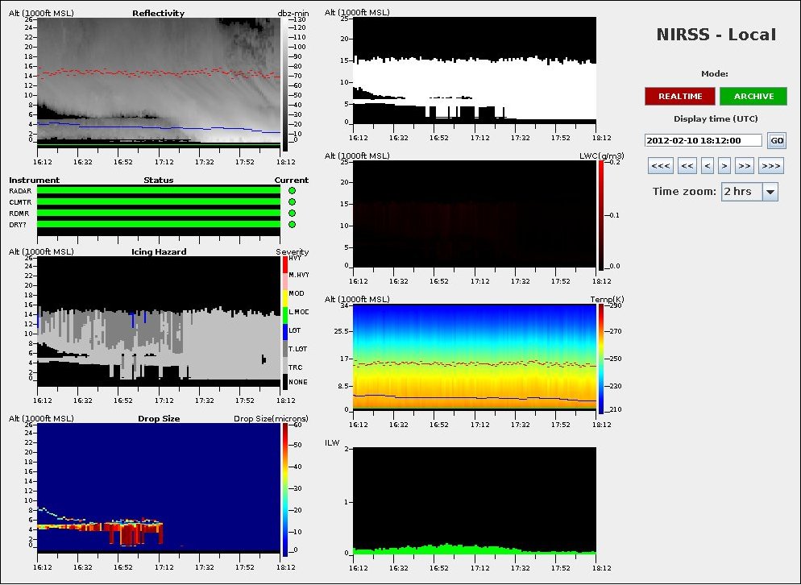801x585 pixels.
Task: Jump ahead with the triple-right arrow button
Action: click(x=770, y=167)
